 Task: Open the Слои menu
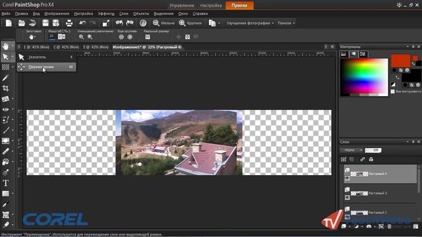point(124,13)
